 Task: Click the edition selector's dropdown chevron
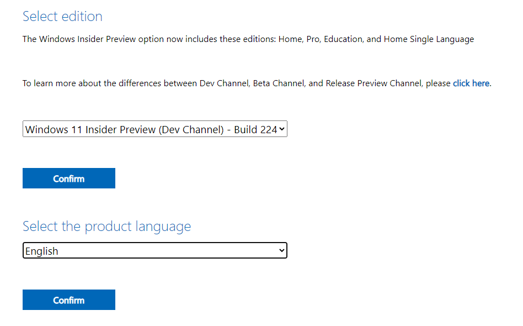tap(281, 129)
